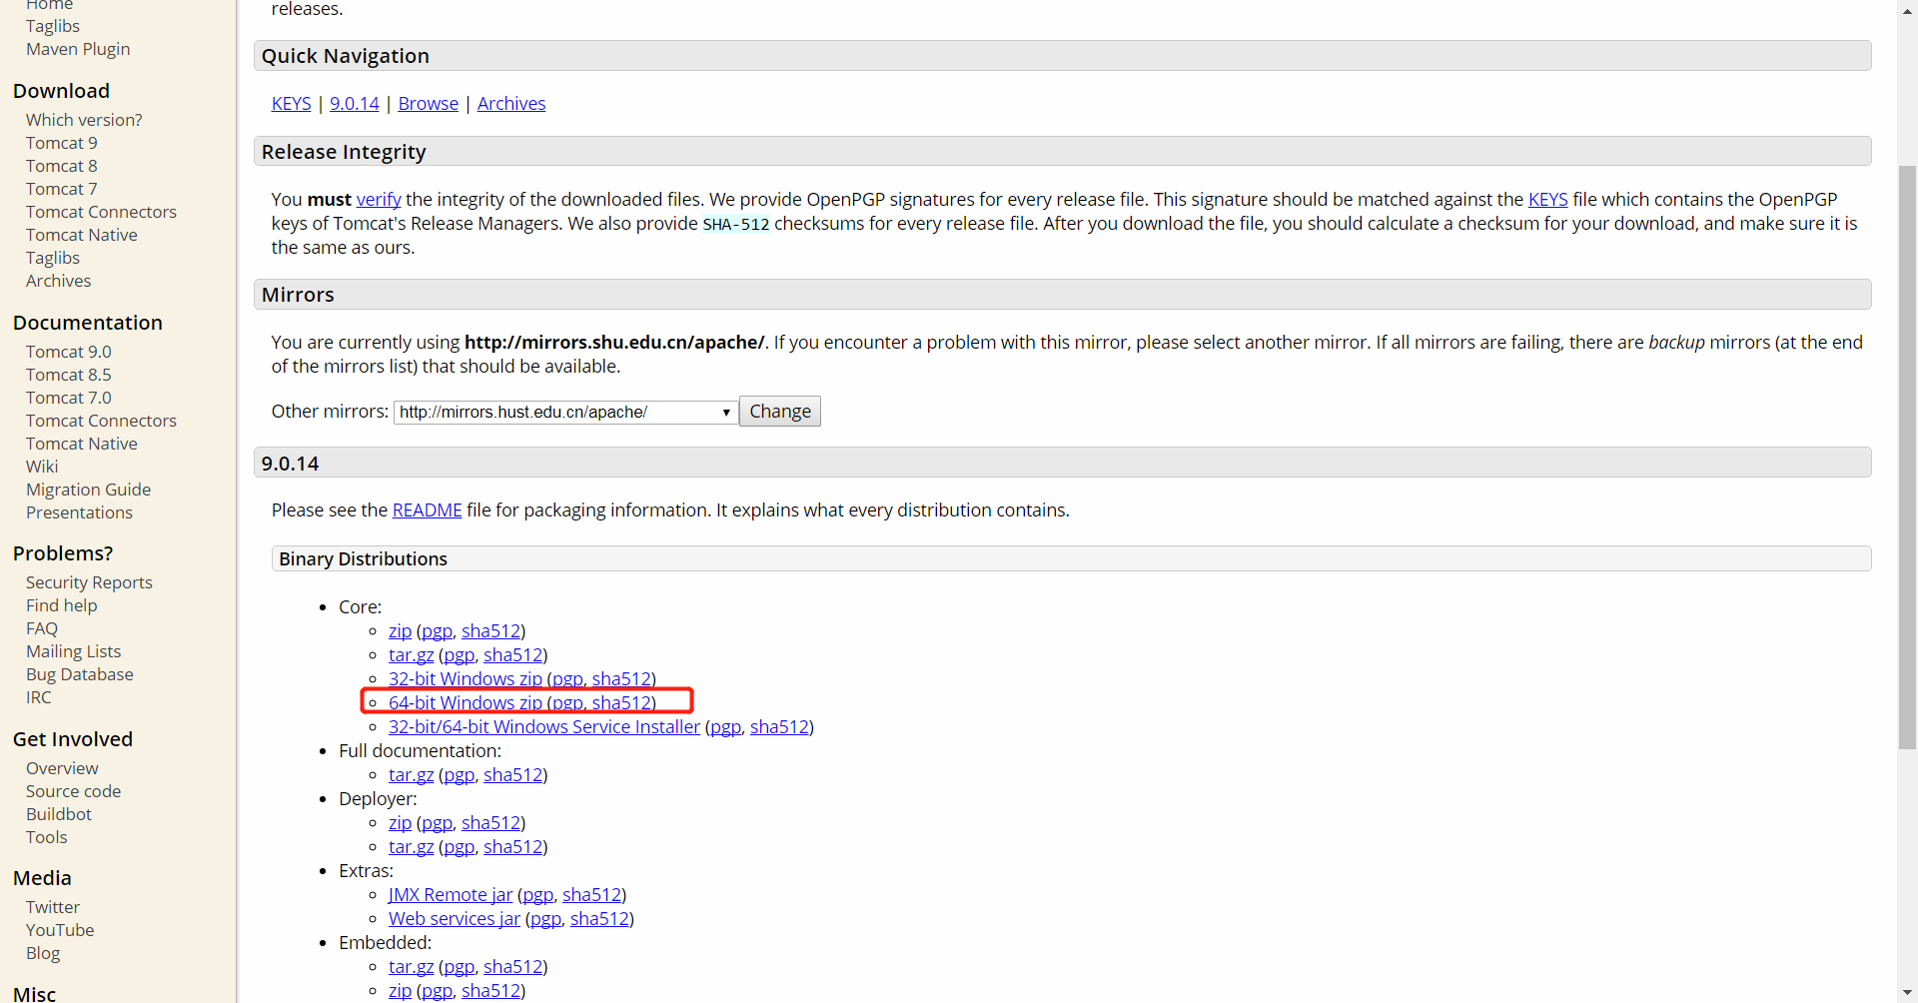The height and width of the screenshot is (1003, 1918).
Task: Open the Twitter media link
Action: tap(53, 907)
